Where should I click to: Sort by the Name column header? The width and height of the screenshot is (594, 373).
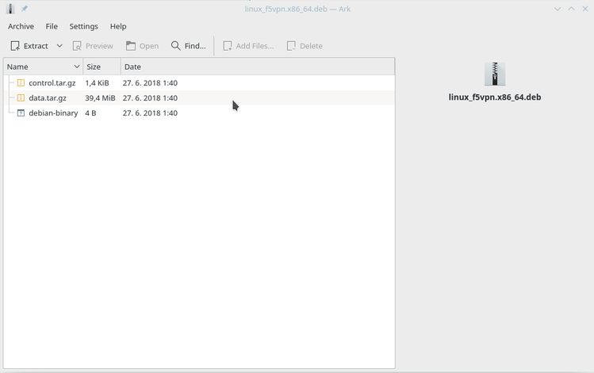pos(43,67)
